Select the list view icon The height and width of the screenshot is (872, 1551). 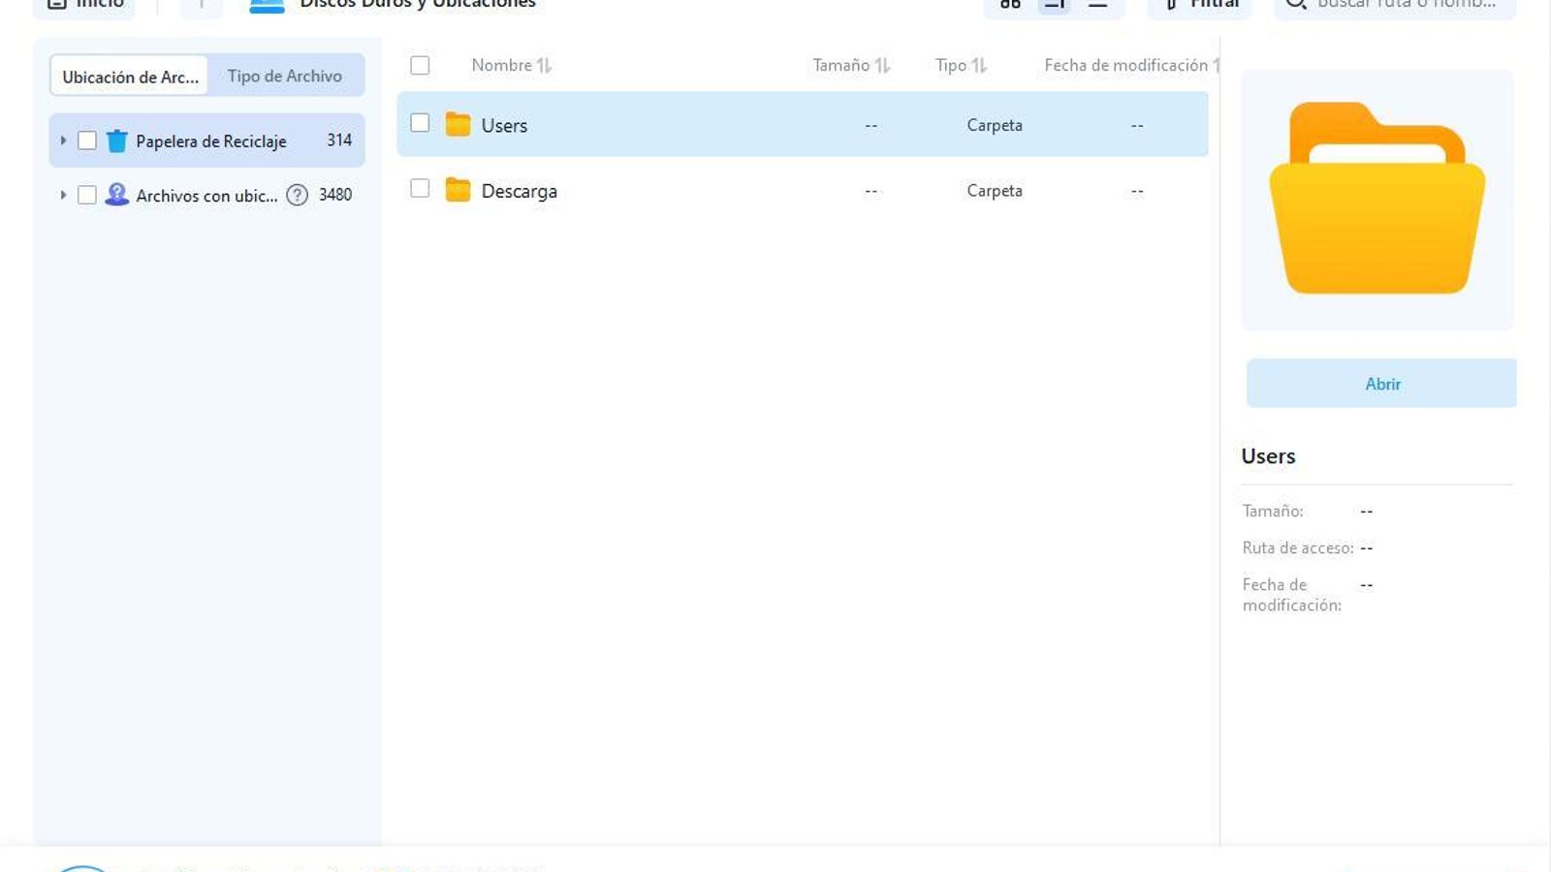click(x=1054, y=4)
